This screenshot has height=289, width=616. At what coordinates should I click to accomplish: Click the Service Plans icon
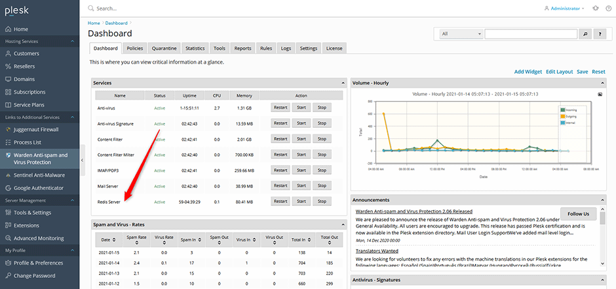tap(8, 106)
